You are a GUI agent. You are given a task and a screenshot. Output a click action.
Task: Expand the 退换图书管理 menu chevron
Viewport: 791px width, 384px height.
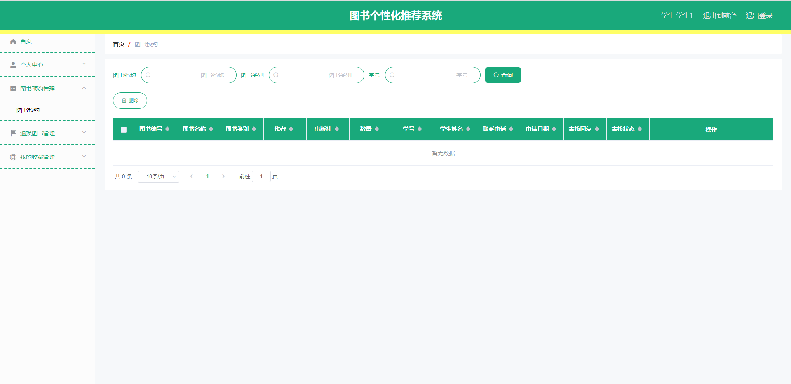click(84, 132)
